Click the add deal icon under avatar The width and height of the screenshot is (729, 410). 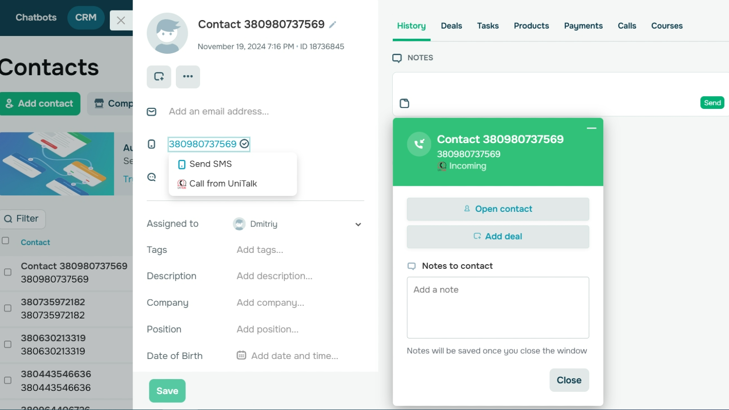(x=159, y=77)
